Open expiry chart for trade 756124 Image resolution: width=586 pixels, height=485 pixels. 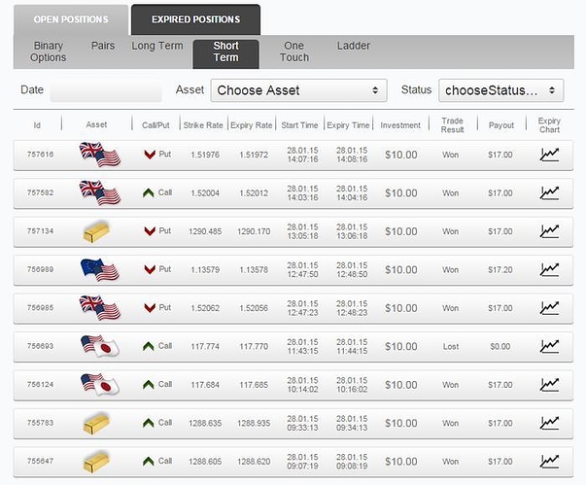point(549,385)
